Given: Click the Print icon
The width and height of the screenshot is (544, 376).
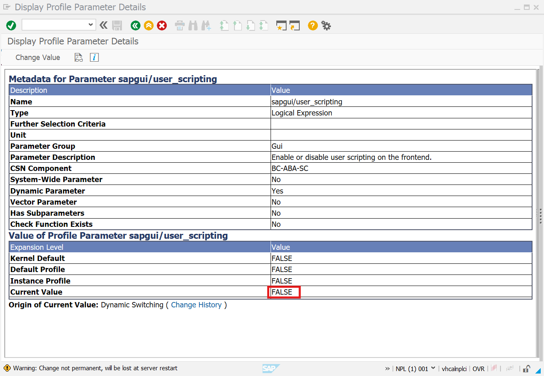Looking at the screenshot, I should point(180,25).
